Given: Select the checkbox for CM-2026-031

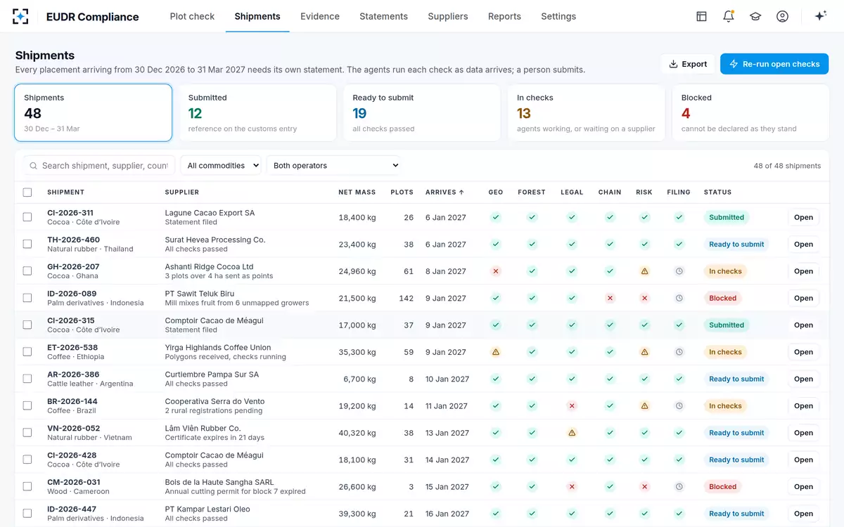Looking at the screenshot, I should pos(27,486).
